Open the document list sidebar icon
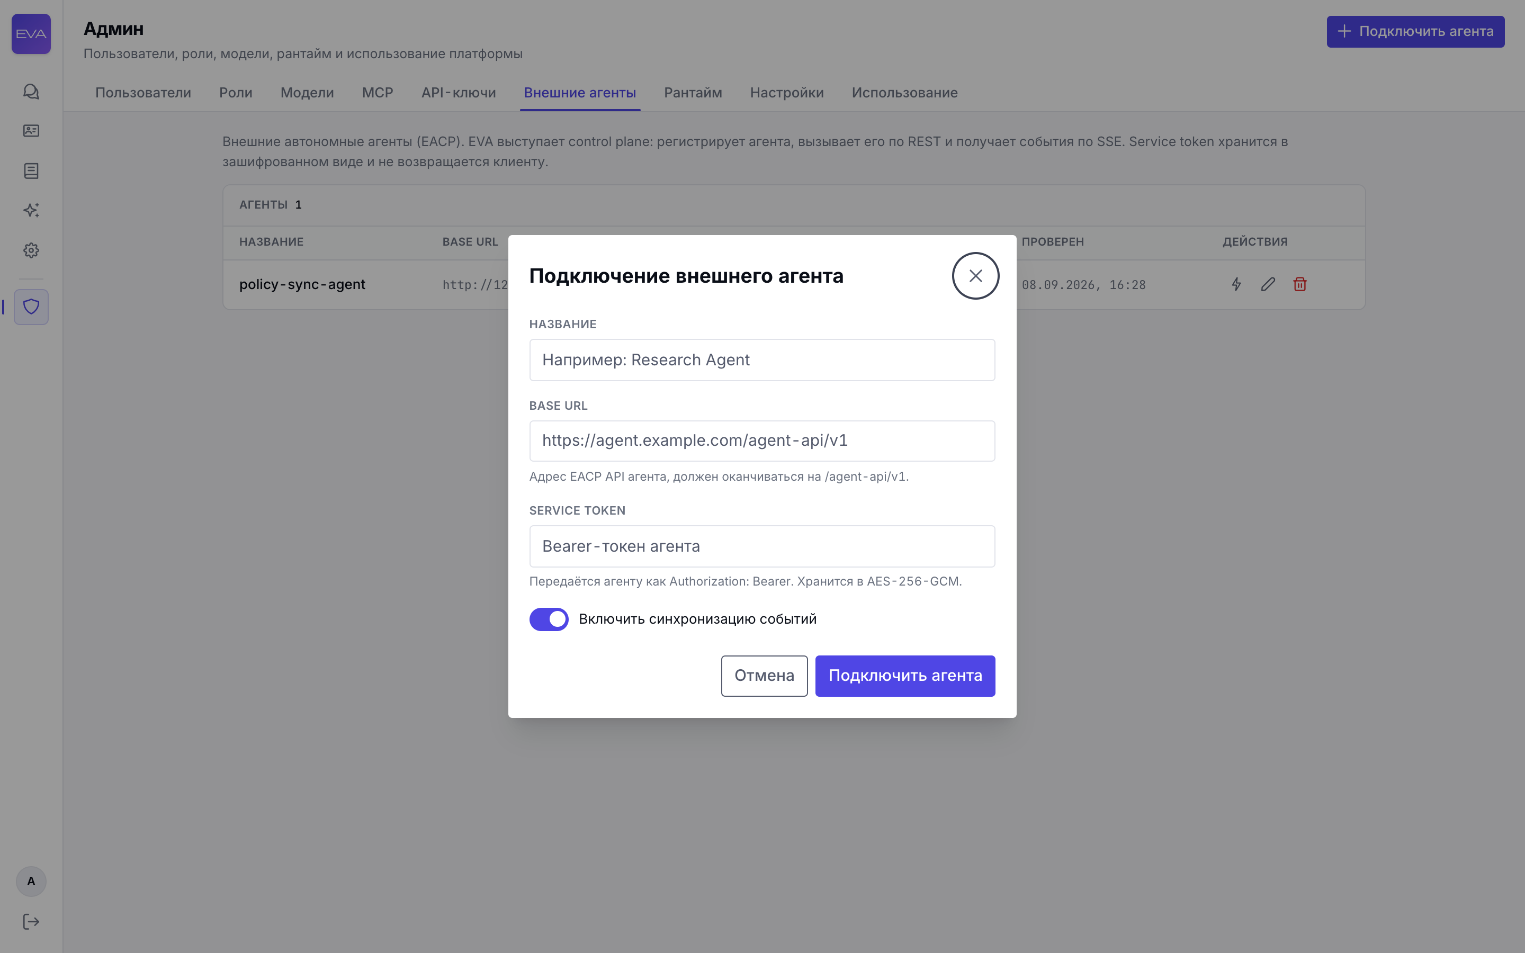The height and width of the screenshot is (953, 1525). coord(31,171)
